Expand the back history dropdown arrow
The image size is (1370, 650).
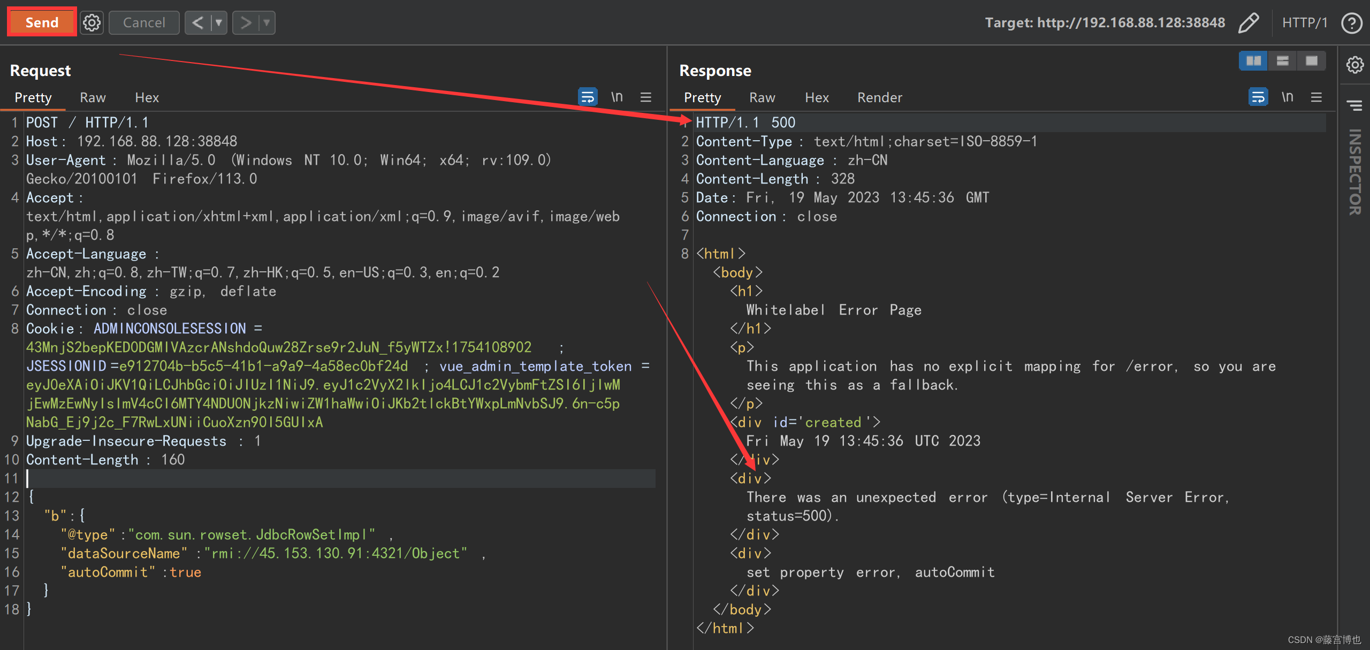click(x=219, y=22)
